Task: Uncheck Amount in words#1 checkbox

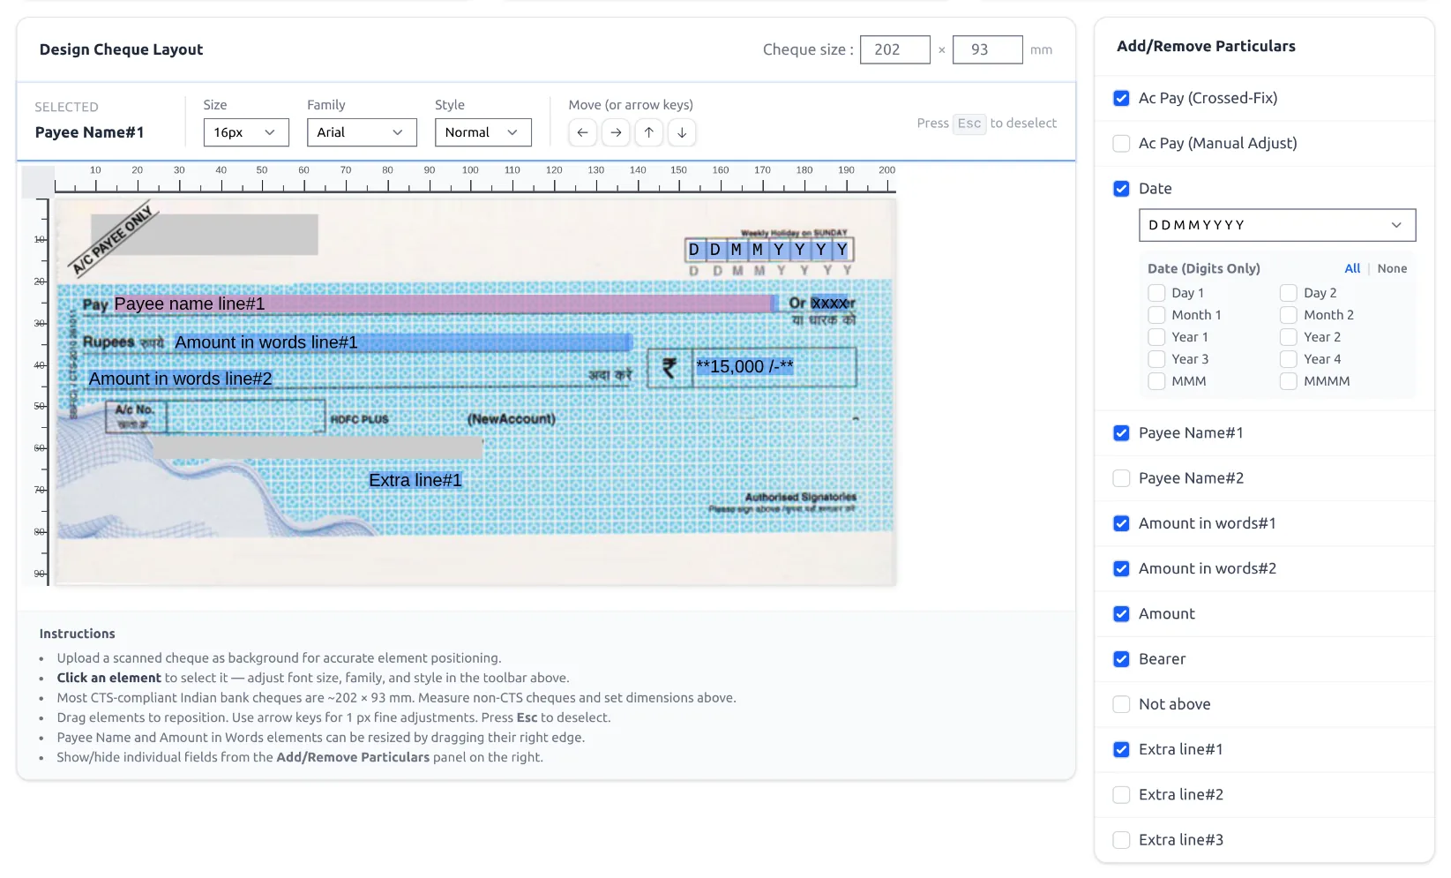Action: 1121,523
